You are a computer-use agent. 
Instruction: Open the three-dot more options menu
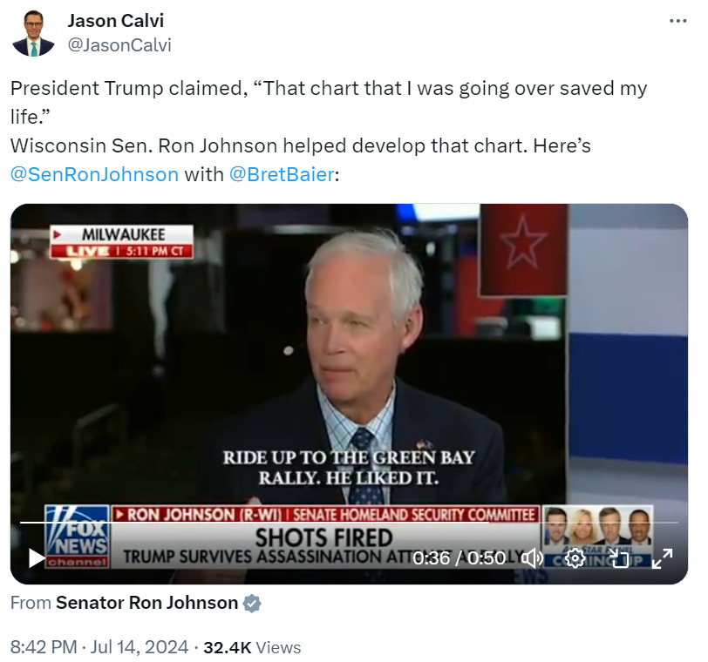(x=677, y=21)
